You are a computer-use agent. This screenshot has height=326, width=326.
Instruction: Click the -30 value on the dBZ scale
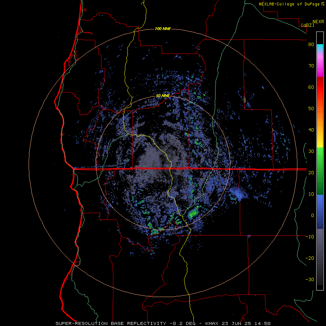pos(310,280)
